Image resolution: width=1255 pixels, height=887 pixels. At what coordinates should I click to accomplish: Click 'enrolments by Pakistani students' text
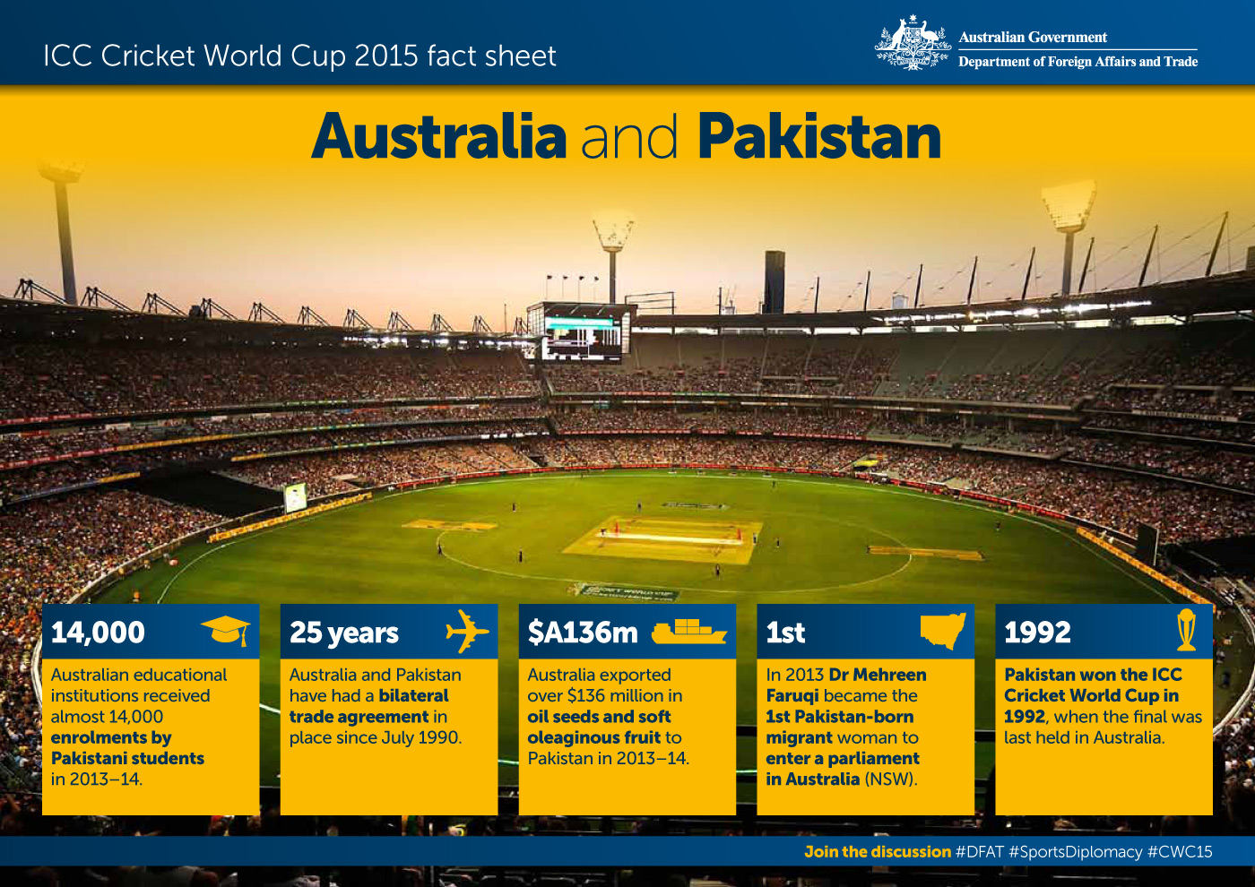point(127,748)
